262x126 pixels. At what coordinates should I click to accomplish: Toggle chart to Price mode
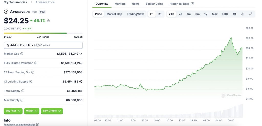[x=99, y=14]
